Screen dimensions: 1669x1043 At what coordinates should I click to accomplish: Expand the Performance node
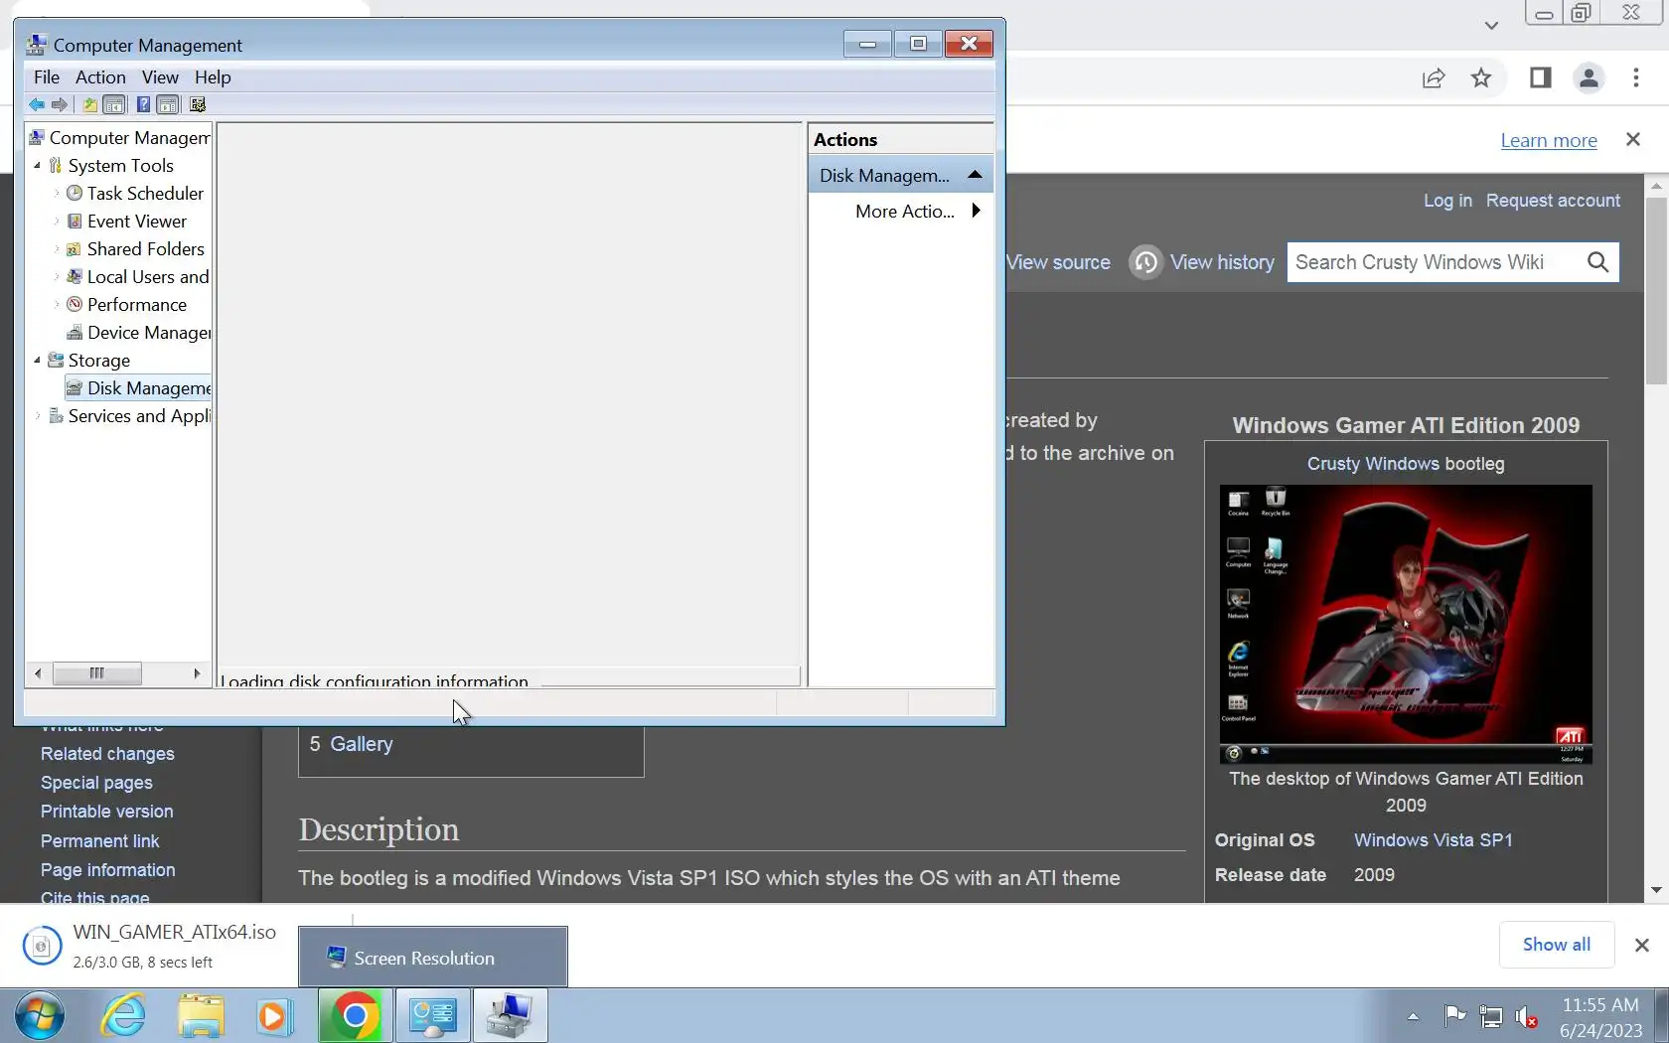pos(57,305)
